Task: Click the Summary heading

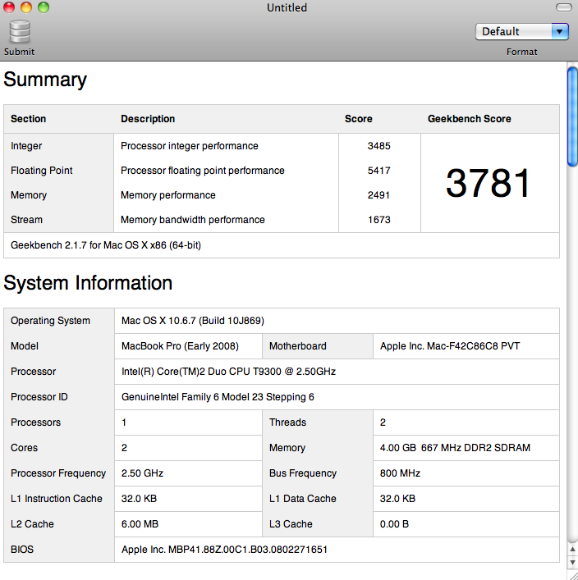Action: coord(45,80)
